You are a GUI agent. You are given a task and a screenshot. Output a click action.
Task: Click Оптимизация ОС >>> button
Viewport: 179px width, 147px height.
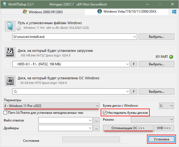pyautogui.click(x=128, y=128)
